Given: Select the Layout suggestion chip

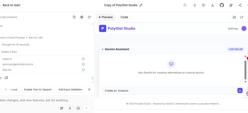Looking at the screenshot, I should click(13, 90).
